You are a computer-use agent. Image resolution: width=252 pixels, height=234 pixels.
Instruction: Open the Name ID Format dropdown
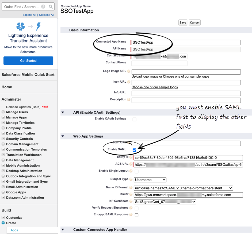(x=182, y=188)
